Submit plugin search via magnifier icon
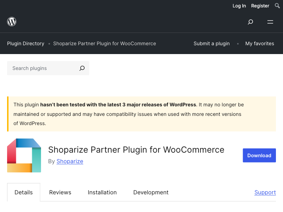The image size is (283, 212). 82,68
